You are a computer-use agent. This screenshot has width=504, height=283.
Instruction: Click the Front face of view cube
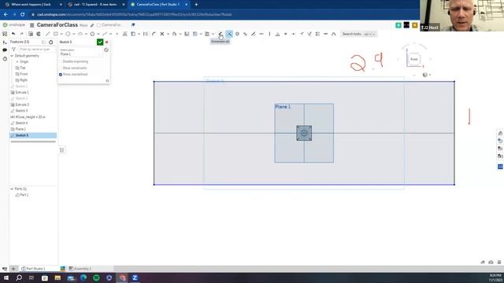pyautogui.click(x=414, y=60)
